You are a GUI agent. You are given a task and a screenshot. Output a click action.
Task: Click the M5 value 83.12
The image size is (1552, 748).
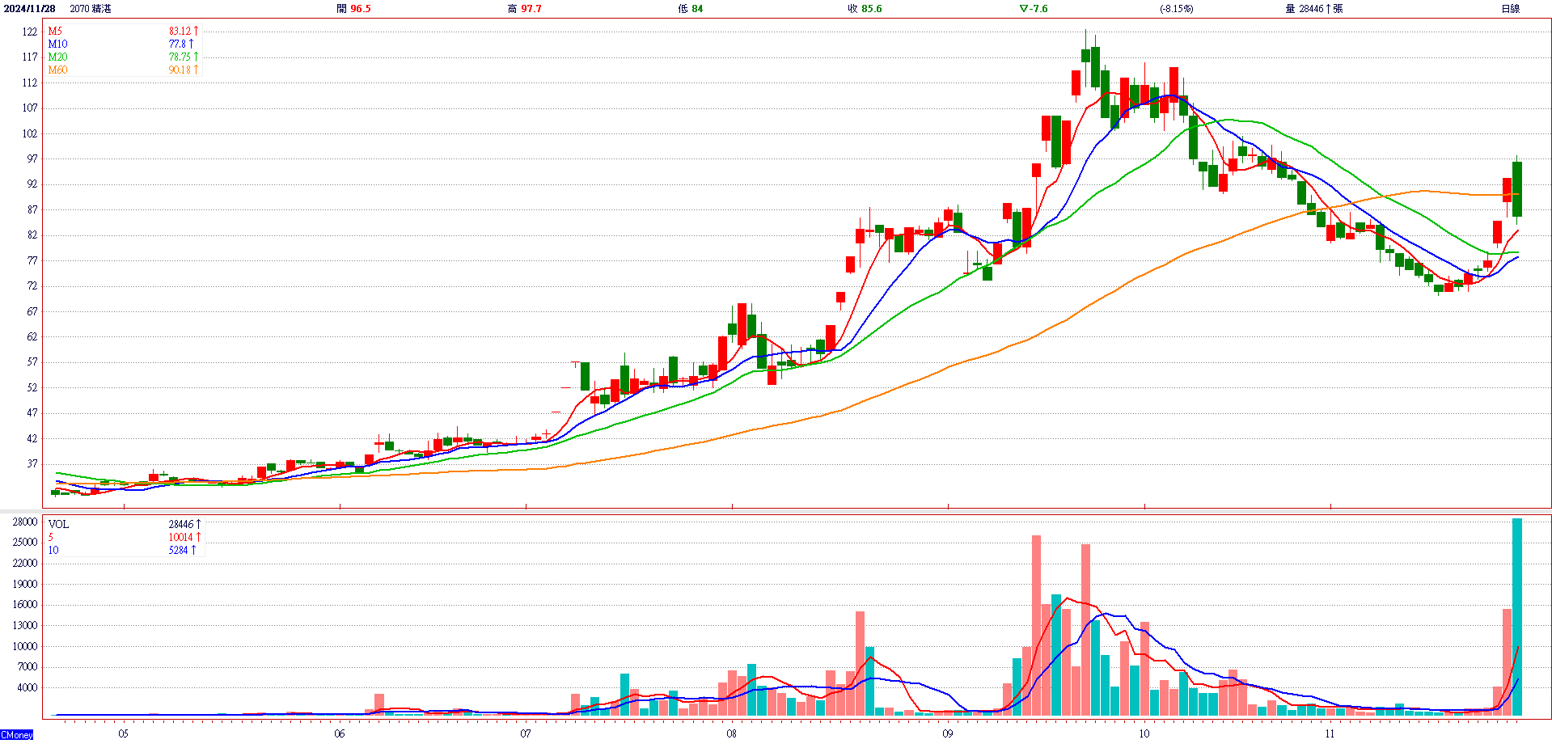(x=184, y=32)
